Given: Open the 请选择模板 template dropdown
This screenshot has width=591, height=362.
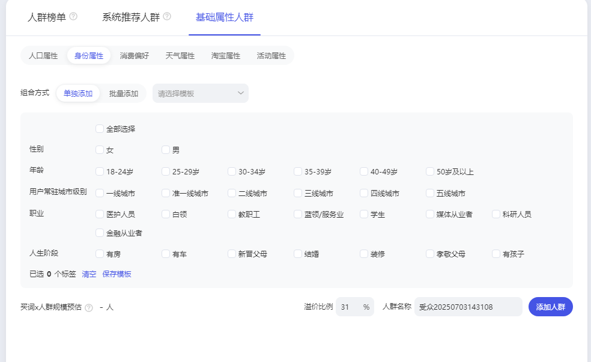Looking at the screenshot, I should (x=200, y=93).
